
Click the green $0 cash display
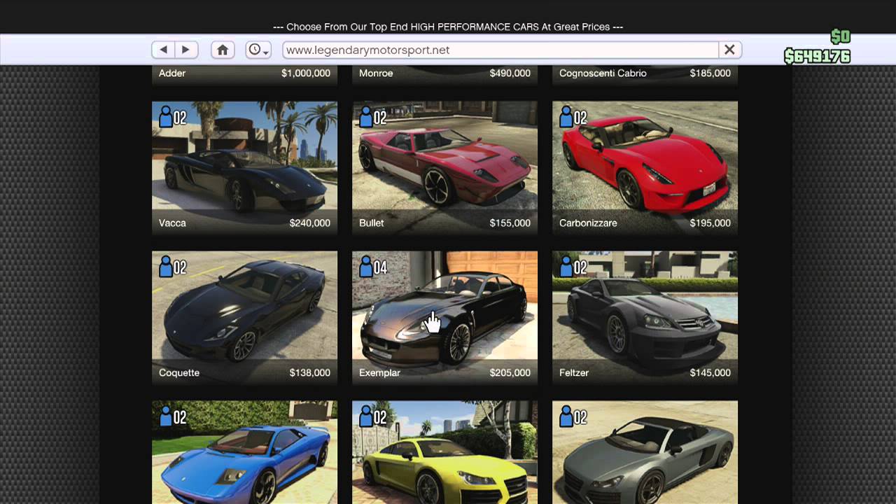click(840, 36)
